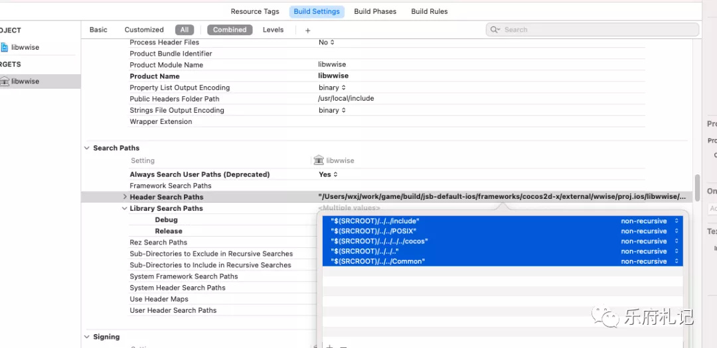Switch to the Build Settings tab
This screenshot has width=717, height=348.
pyautogui.click(x=317, y=11)
